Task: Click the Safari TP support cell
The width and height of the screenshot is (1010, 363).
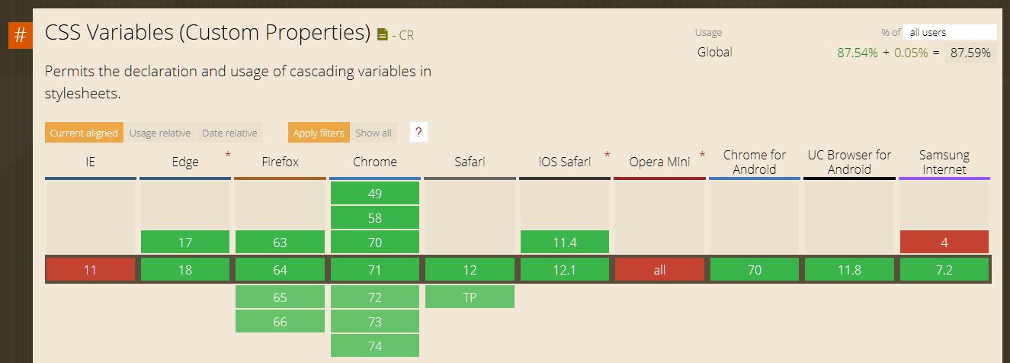Action: [470, 297]
